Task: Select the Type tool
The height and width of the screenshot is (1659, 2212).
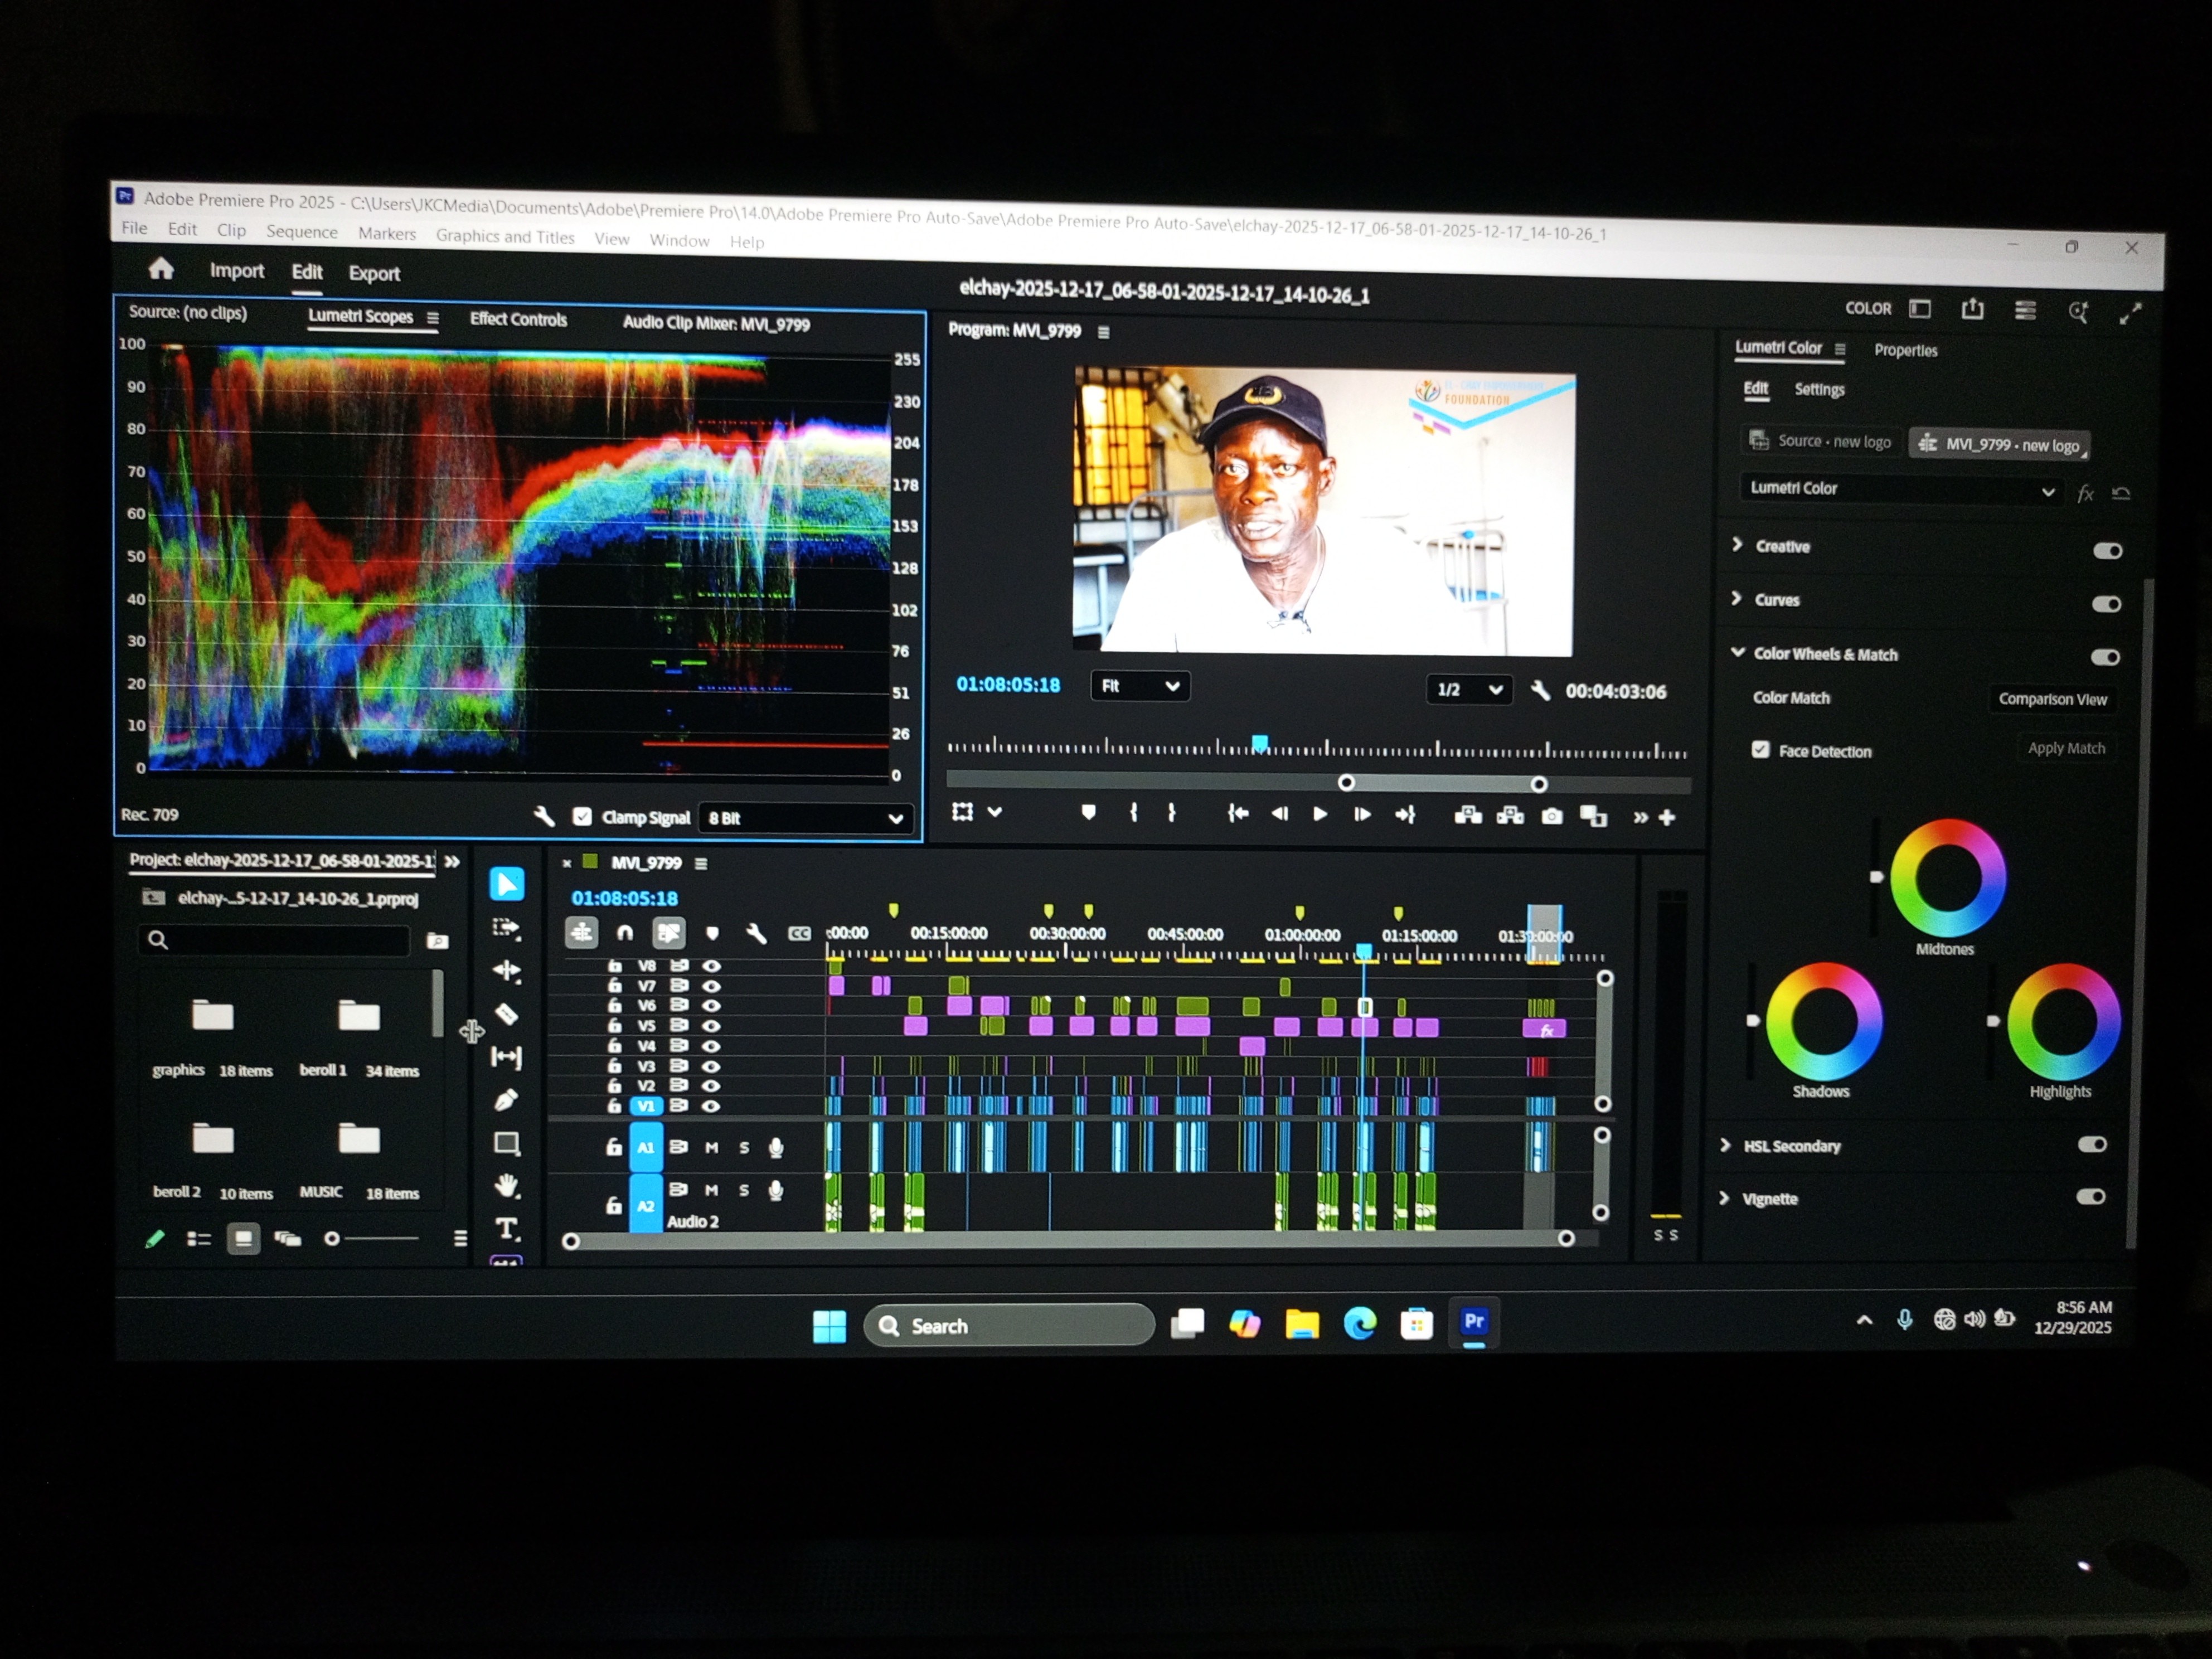Action: pyautogui.click(x=507, y=1228)
